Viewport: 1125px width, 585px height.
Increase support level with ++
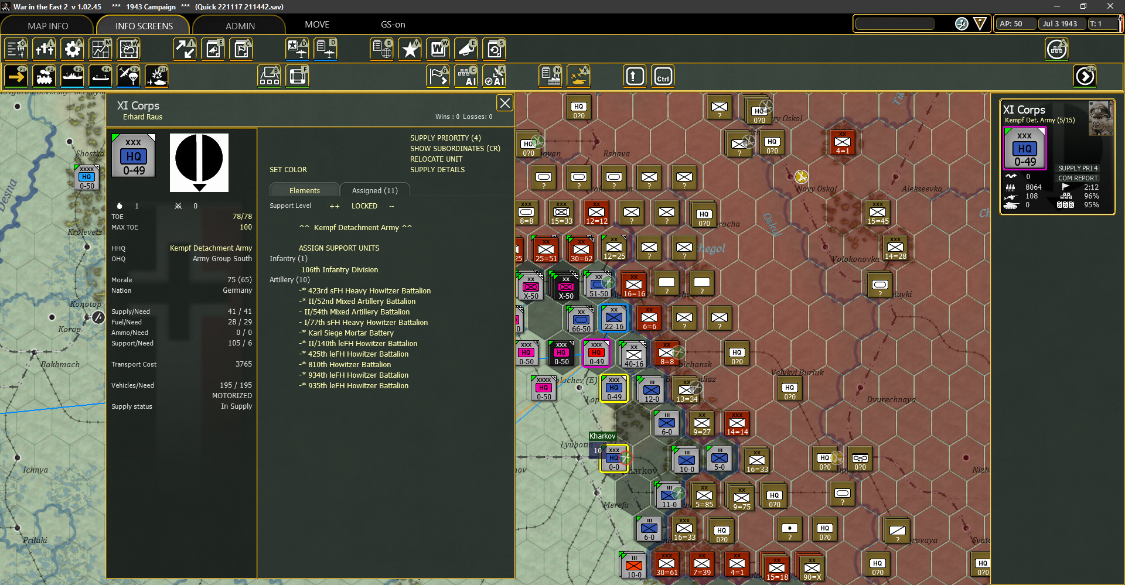335,206
